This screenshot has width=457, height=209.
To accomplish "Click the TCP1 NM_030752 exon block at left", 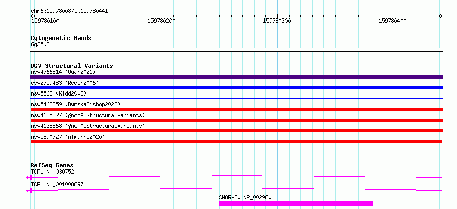I will [x=31, y=177].
